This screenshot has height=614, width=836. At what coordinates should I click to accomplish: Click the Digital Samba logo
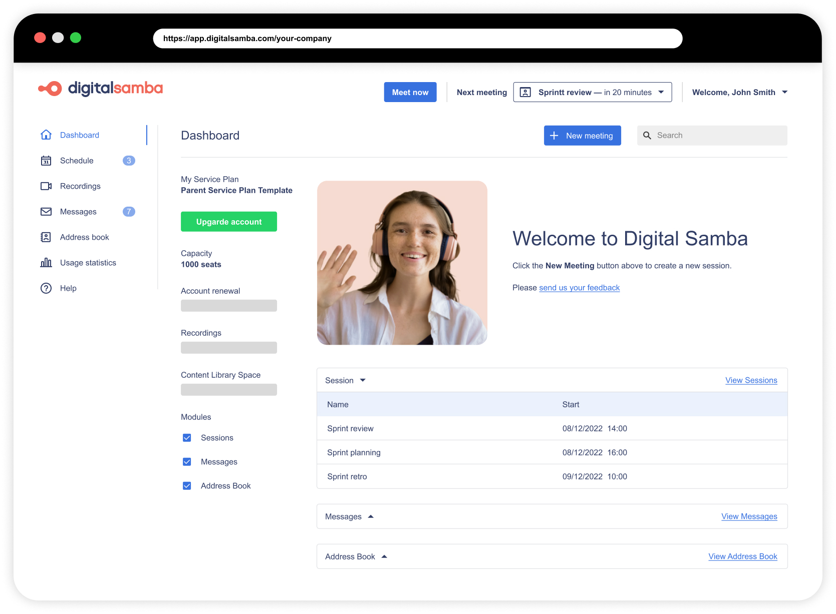(x=100, y=89)
